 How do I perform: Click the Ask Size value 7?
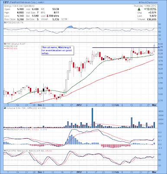coord(38,13)
